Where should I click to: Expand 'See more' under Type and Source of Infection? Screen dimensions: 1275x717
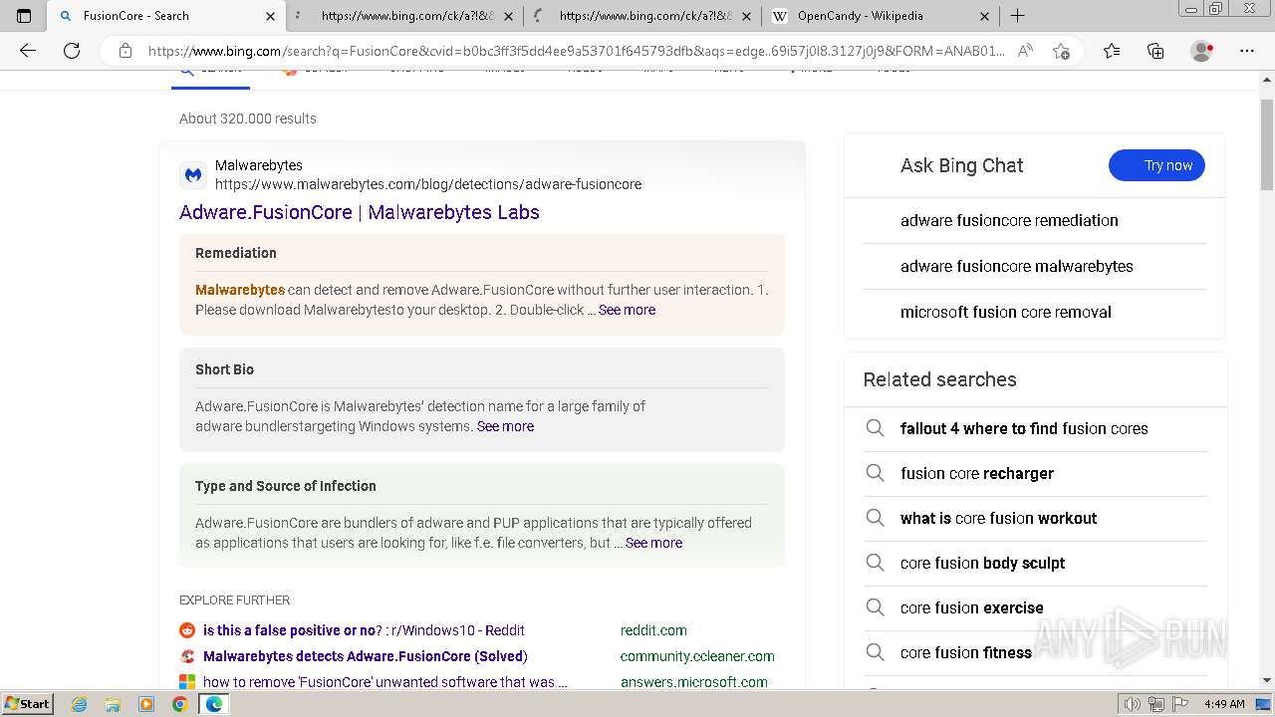(653, 543)
